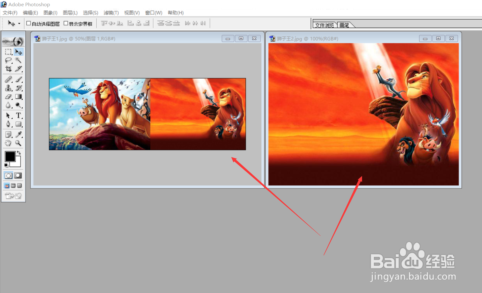
Task: Enable 显示定界框 checkbox
Action: pyautogui.click(x=66, y=23)
